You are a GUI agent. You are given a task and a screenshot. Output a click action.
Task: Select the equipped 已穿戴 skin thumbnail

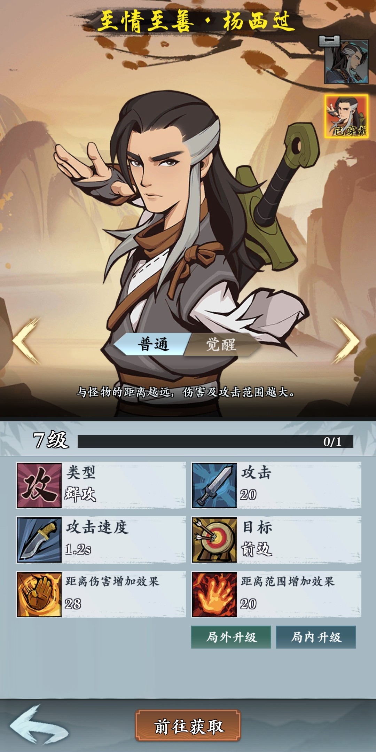pyautogui.click(x=346, y=116)
